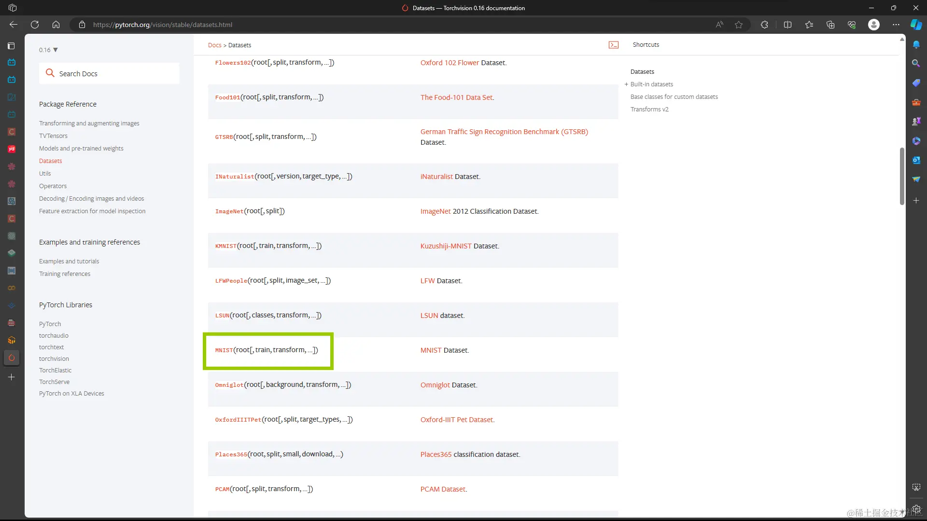Open the 0.16 version dropdown
This screenshot has width=927, height=521.
coord(48,50)
